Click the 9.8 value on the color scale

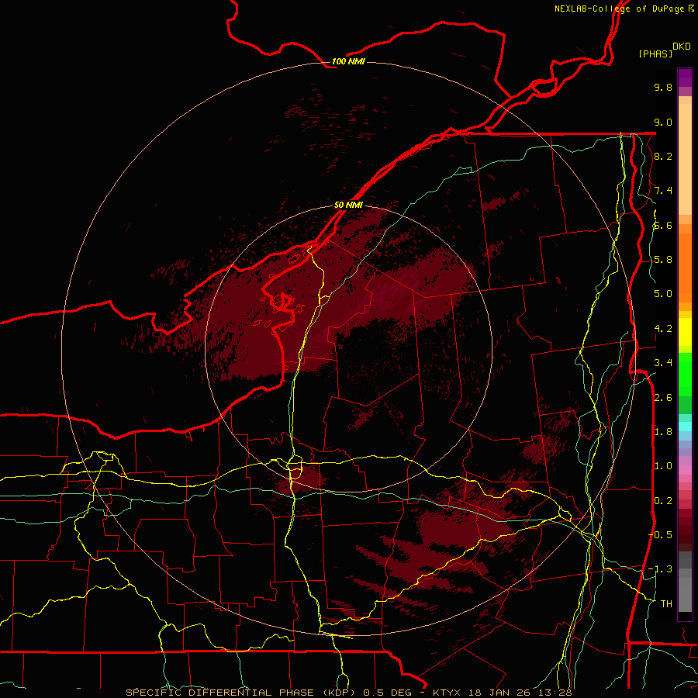(x=663, y=87)
